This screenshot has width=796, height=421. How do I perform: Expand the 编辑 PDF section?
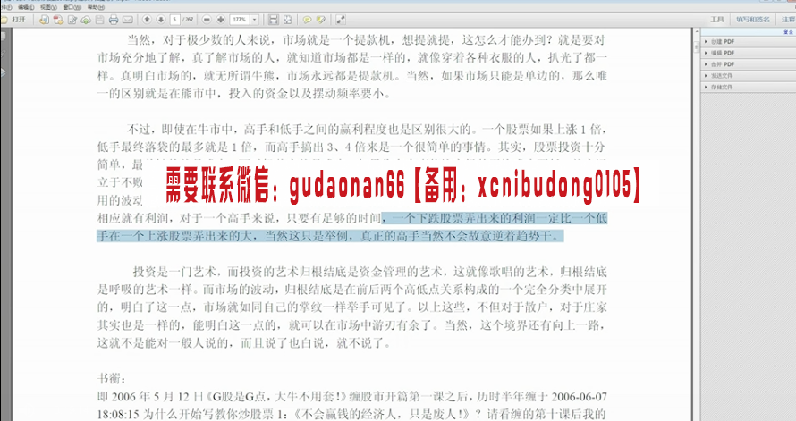pyautogui.click(x=748, y=53)
